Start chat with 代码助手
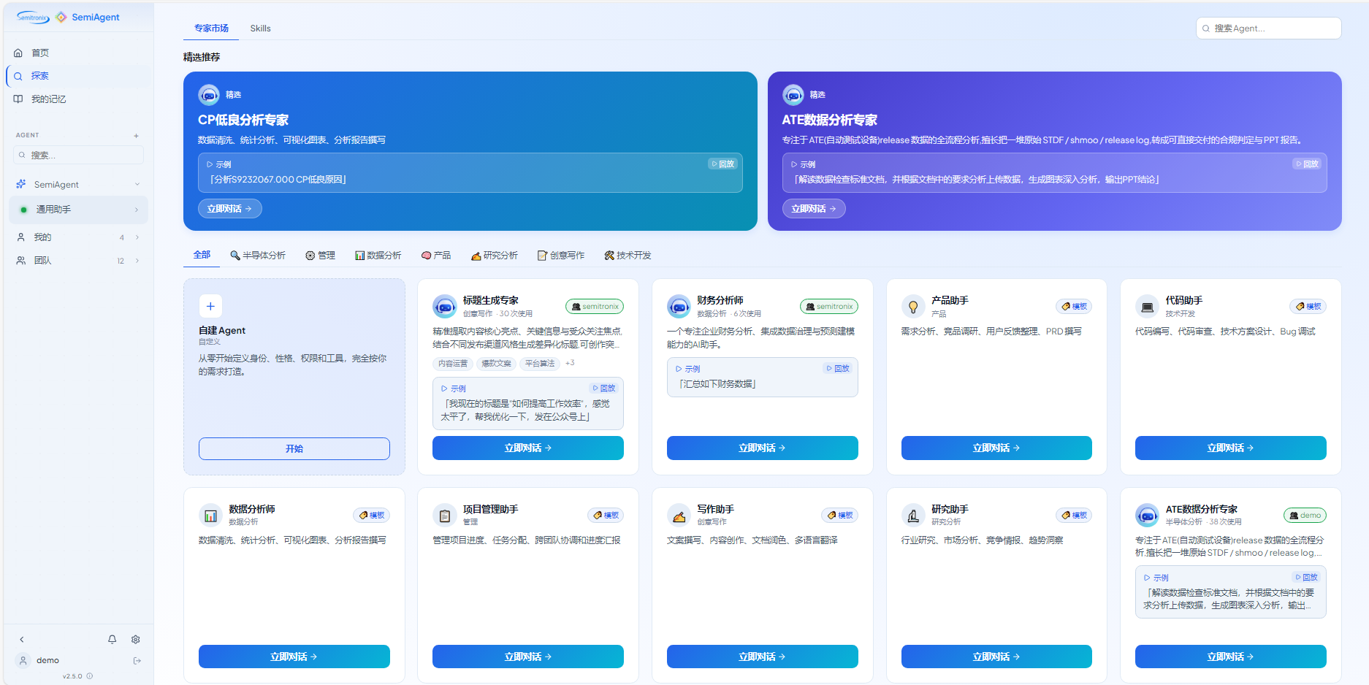 pyautogui.click(x=1230, y=448)
